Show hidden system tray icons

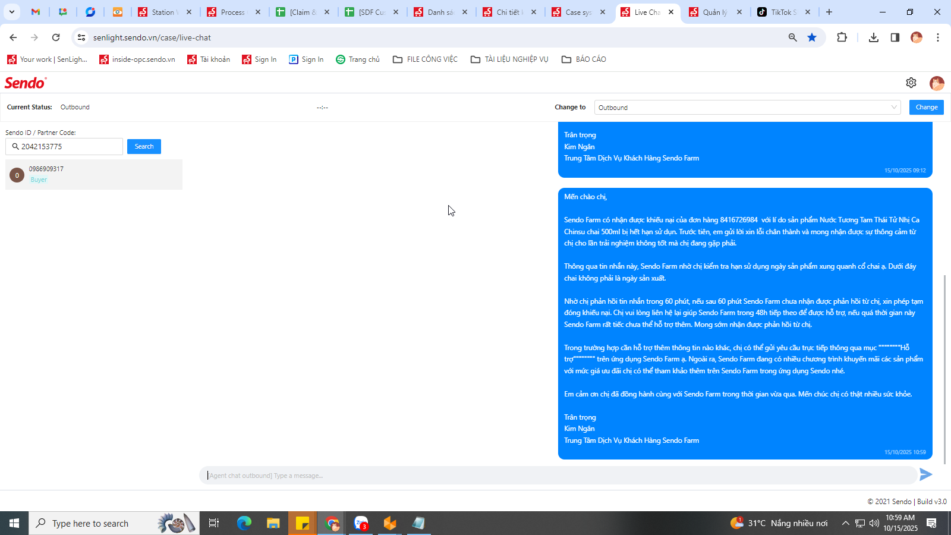point(845,523)
